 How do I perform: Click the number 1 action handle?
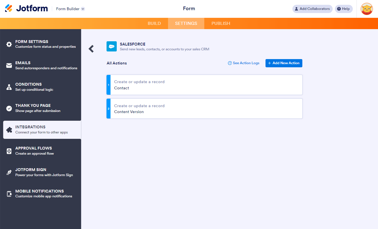[x=108, y=85]
